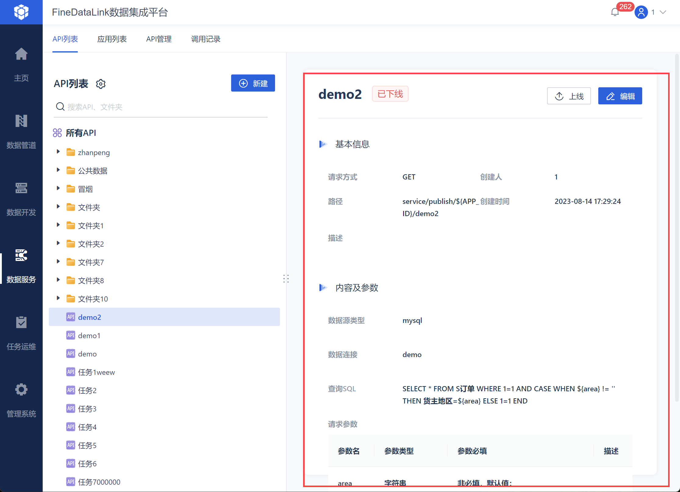Switch to the 应用列表 tab
680x492 pixels.
pyautogui.click(x=112, y=39)
